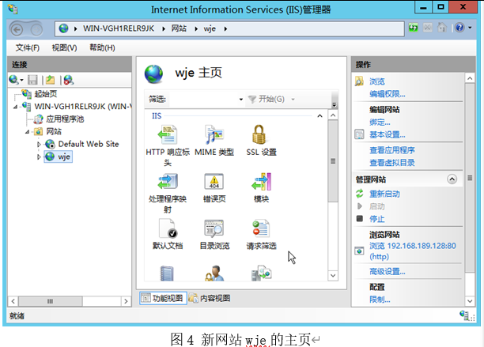This screenshot has height=347, width=484.
Task: Click the home icon in address bar
Action: (442, 28)
